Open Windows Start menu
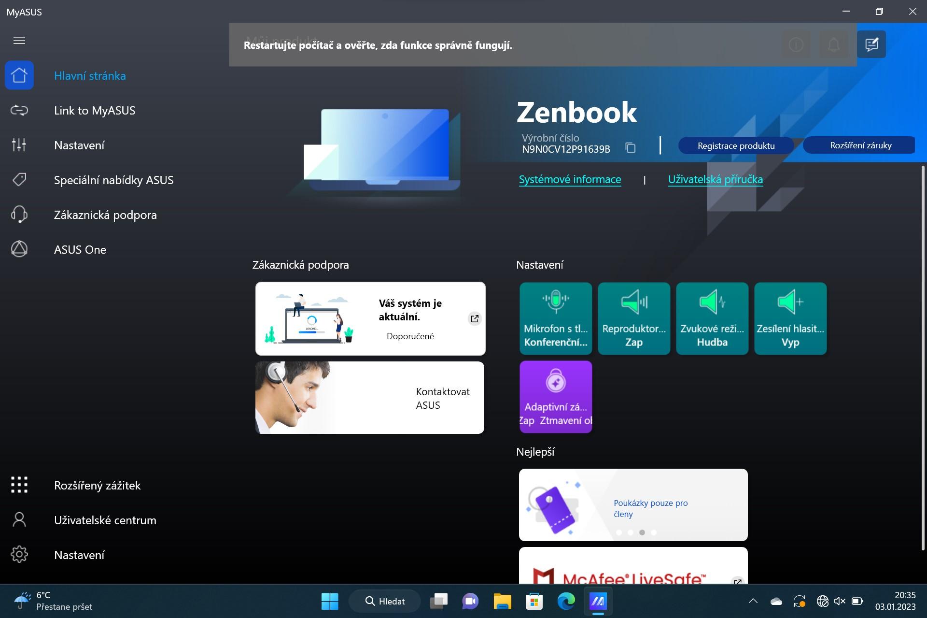 point(330,601)
